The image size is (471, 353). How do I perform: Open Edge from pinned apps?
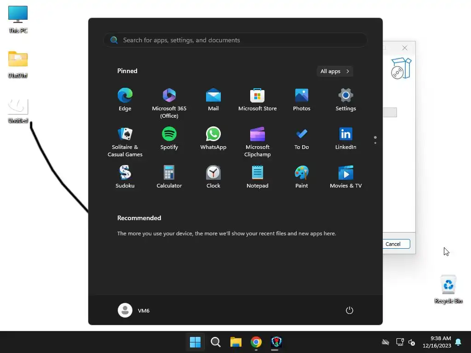coord(125,99)
